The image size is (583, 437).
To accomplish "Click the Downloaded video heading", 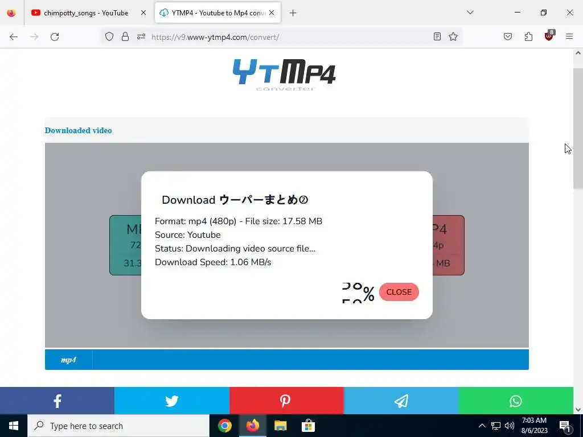I will click(x=79, y=130).
